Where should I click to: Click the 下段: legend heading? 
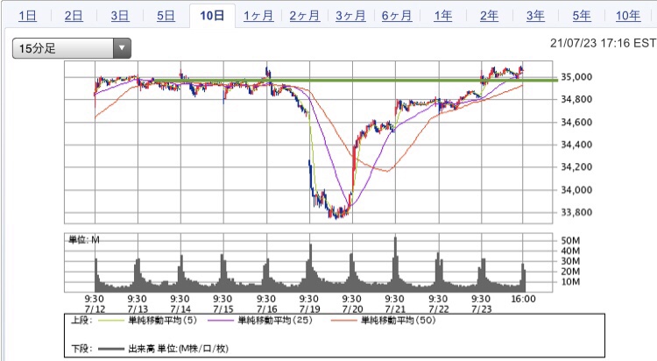pyautogui.click(x=81, y=349)
